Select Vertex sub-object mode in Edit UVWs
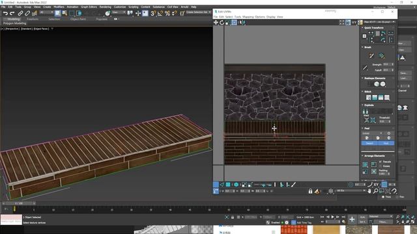The height and width of the screenshot is (234, 417). pyautogui.click(x=216, y=185)
